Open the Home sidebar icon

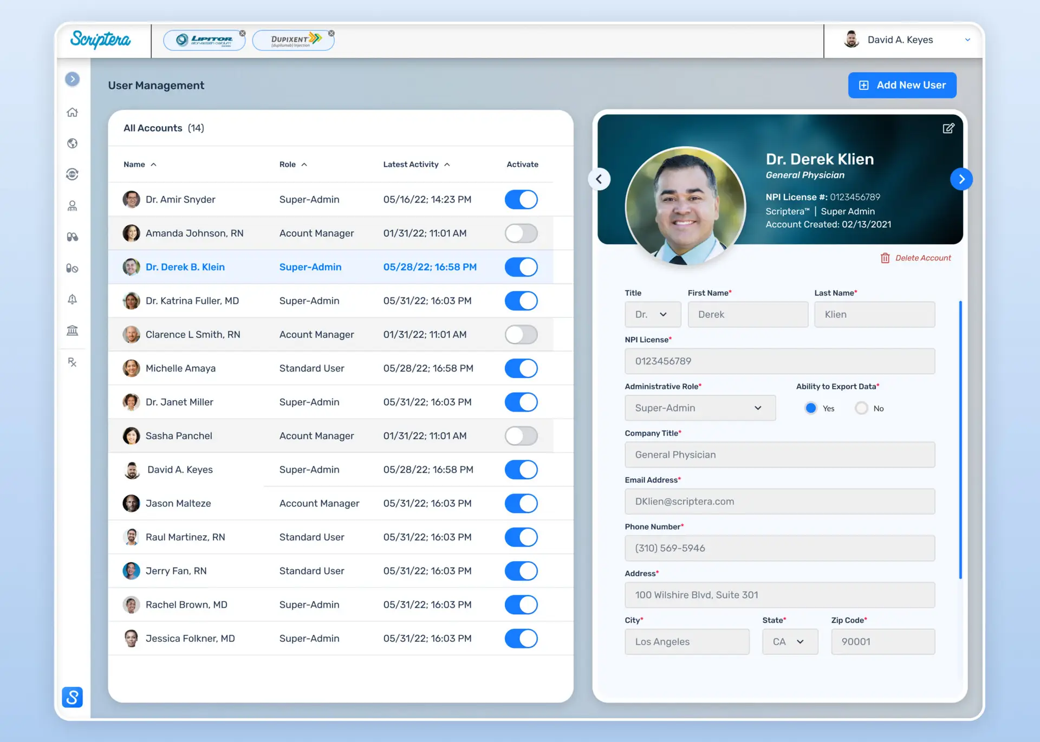coord(73,112)
